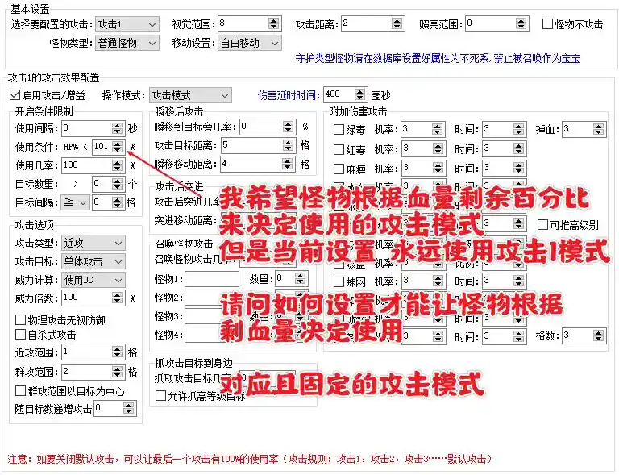Open the 攻击类型 dropdown showing 近攻
Viewport: 619px width, 475px height.
pos(93,243)
